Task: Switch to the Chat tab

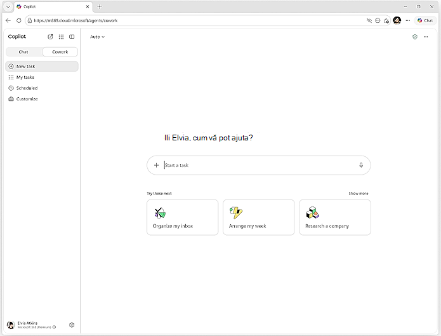Action: click(23, 52)
